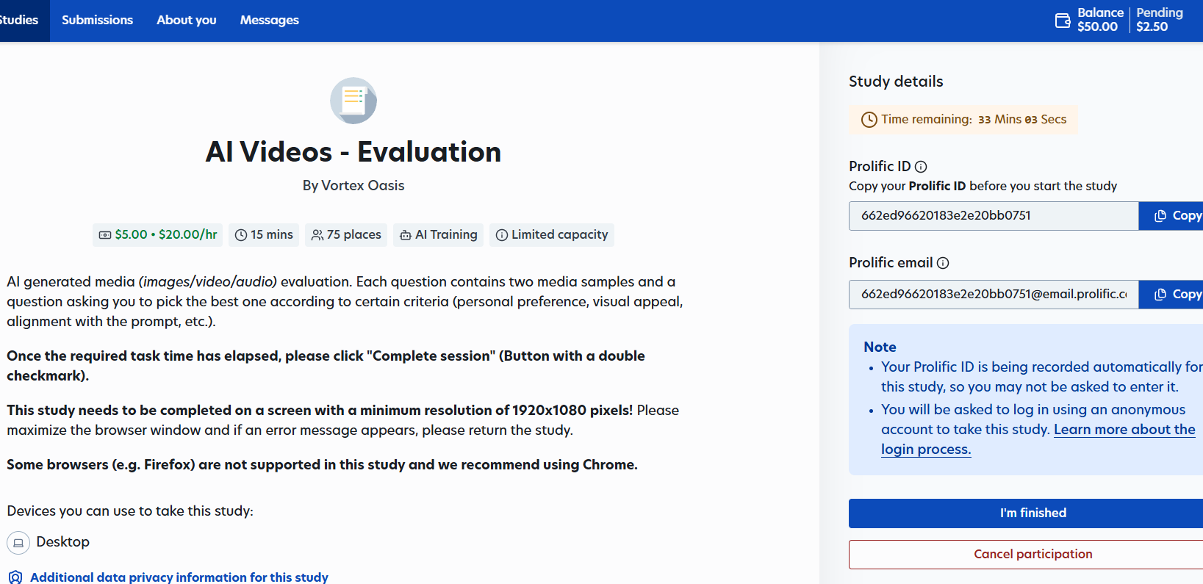Click the payment banknote icon

105,235
